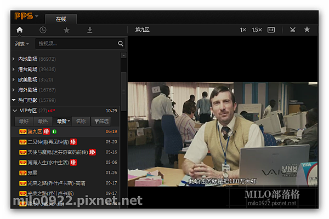Click the 臻 badge next to 第九区
329x219 pixels.
coord(47,131)
